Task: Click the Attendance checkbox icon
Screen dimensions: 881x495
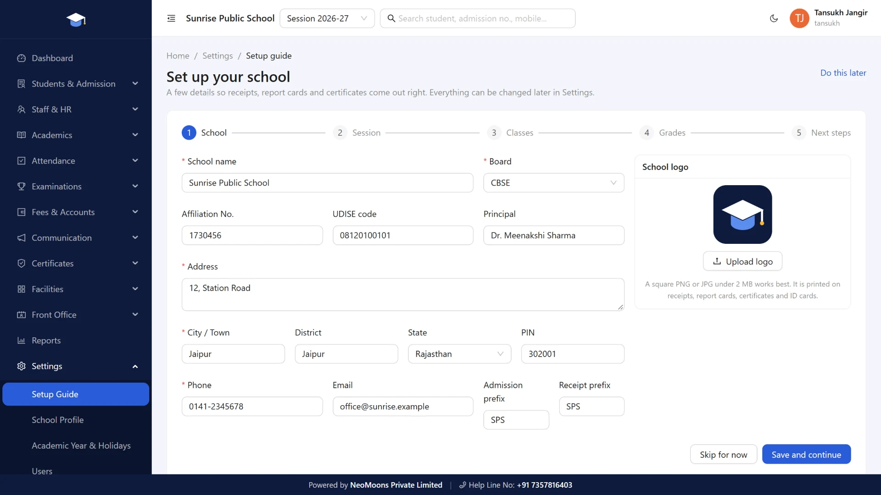Action: (x=21, y=161)
